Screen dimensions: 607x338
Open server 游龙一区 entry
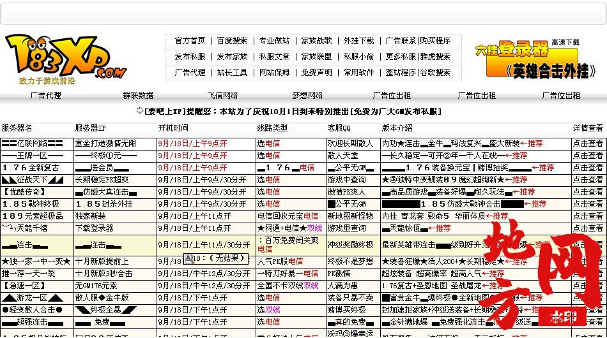pyautogui.click(x=32, y=298)
